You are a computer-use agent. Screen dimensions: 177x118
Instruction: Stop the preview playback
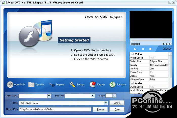pos(150,49)
